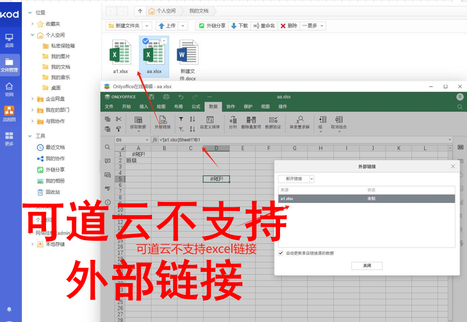Open the 新建文件夹 dropdown arrow
467x322 pixels.
[x=147, y=26]
